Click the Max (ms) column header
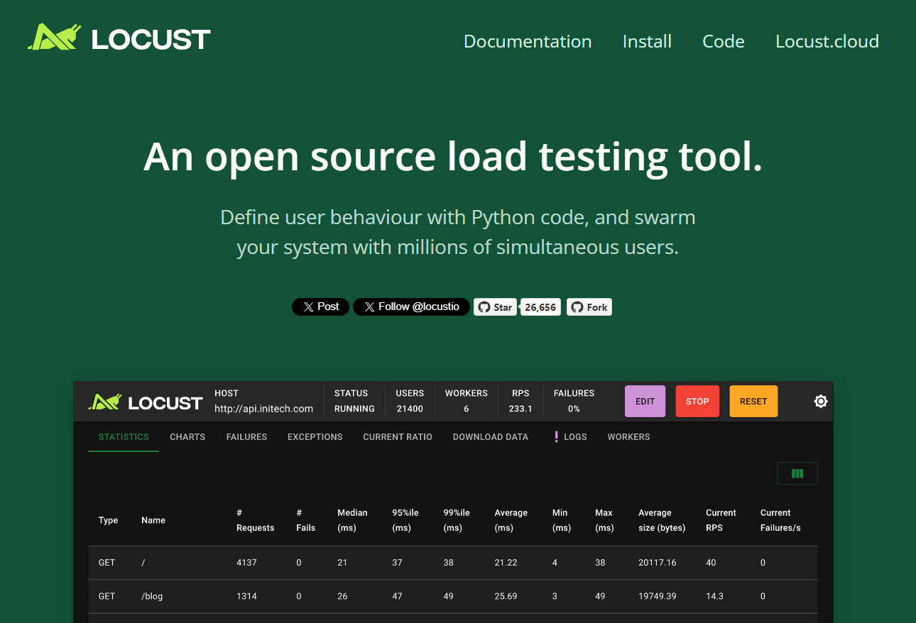Screen dimensions: 916x623 point(604,520)
